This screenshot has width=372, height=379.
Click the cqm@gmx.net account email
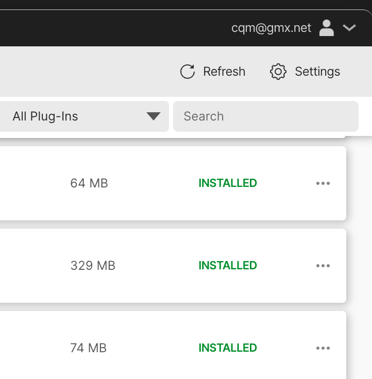(272, 28)
